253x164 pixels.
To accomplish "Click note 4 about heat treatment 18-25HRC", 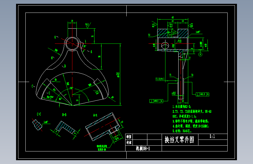I will (191, 126).
